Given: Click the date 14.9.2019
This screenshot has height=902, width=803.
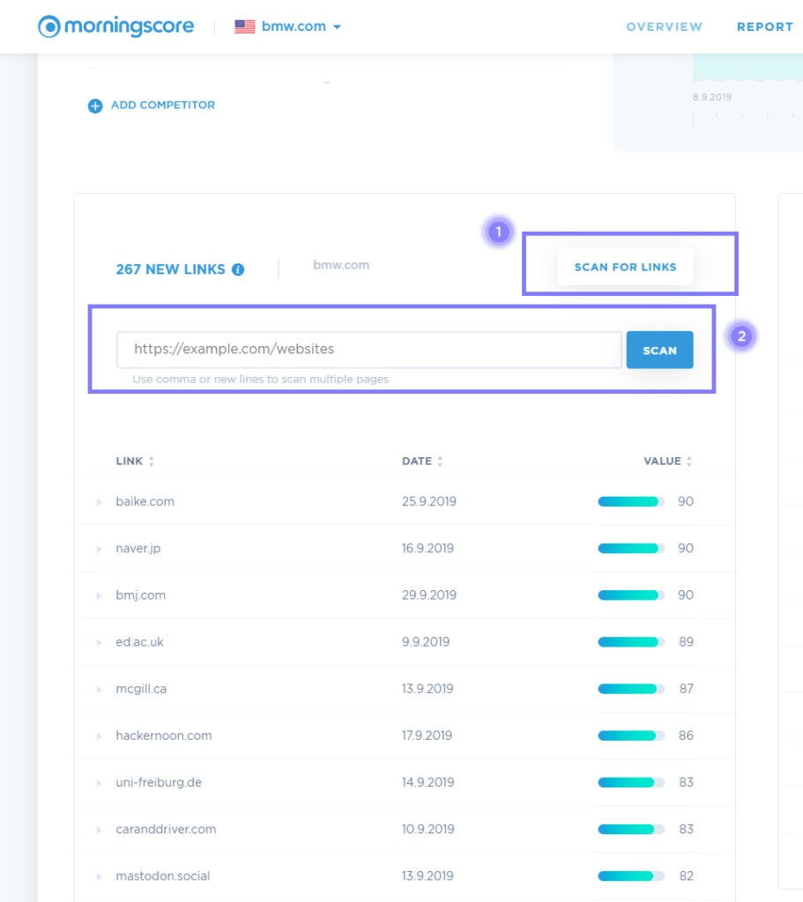Looking at the screenshot, I should click(428, 782).
